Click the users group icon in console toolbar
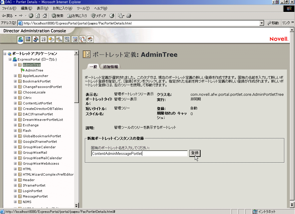The width and height of the screenshot is (295, 214). pyautogui.click(x=36, y=39)
